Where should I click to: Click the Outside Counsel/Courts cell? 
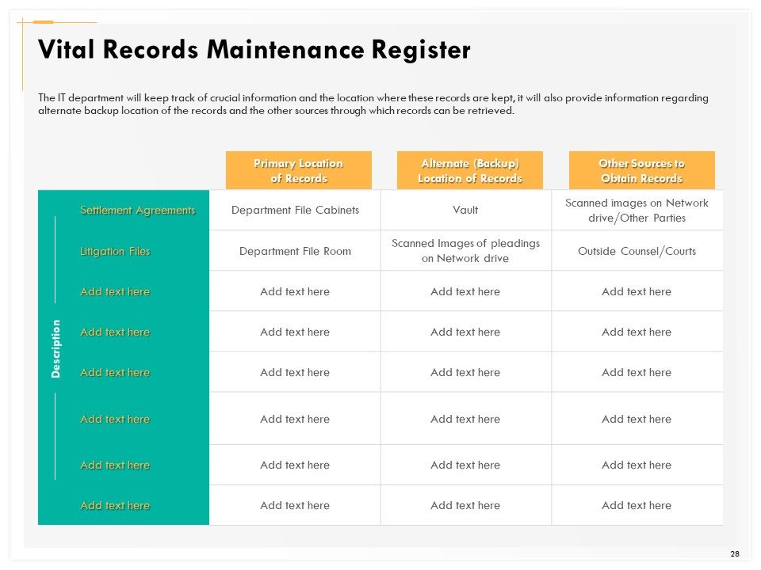click(x=637, y=251)
